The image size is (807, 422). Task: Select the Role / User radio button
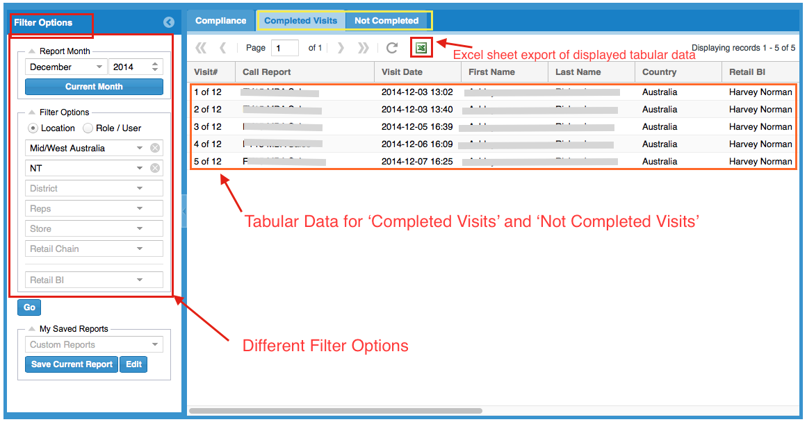tap(88, 128)
